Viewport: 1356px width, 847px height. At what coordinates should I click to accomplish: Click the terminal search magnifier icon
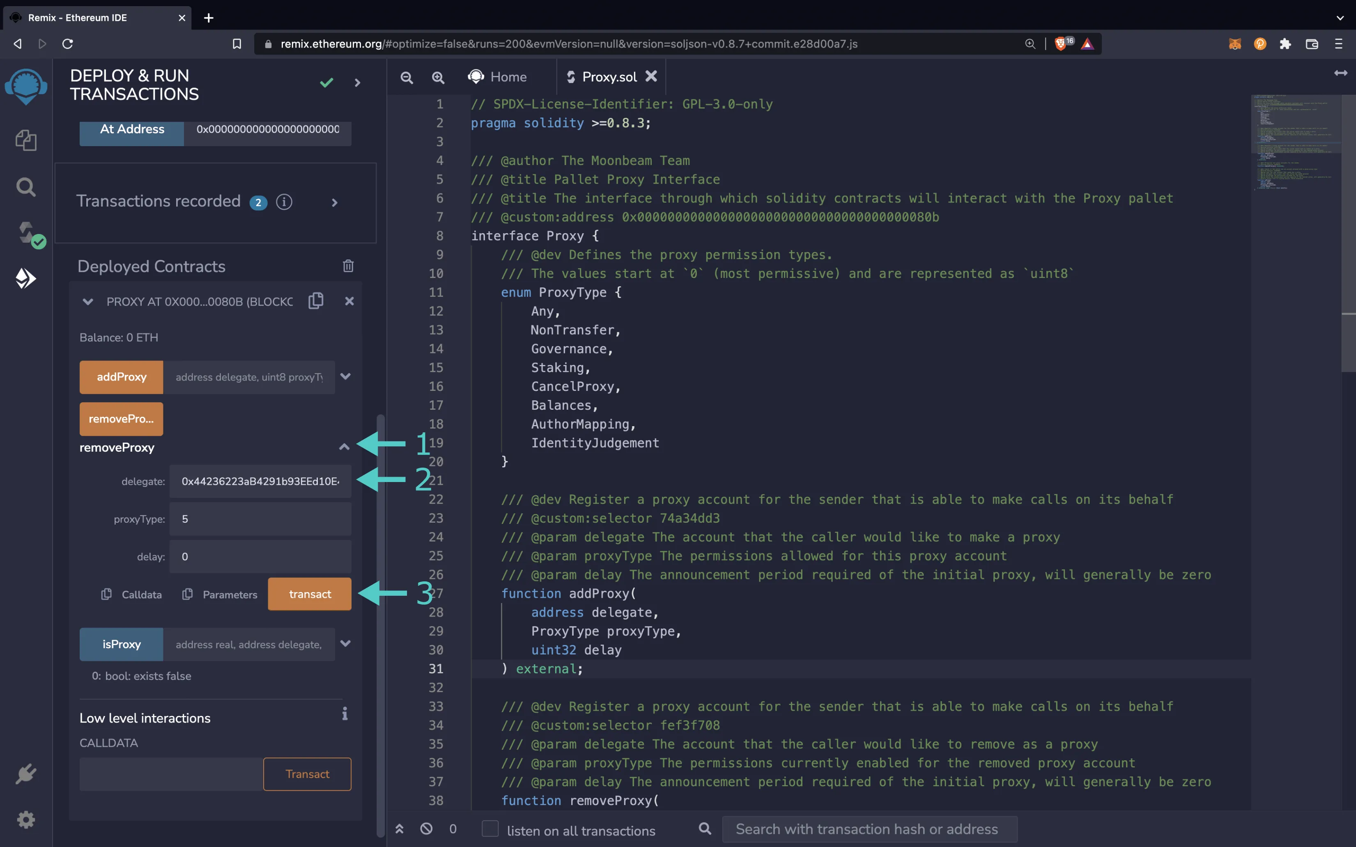coord(705,829)
